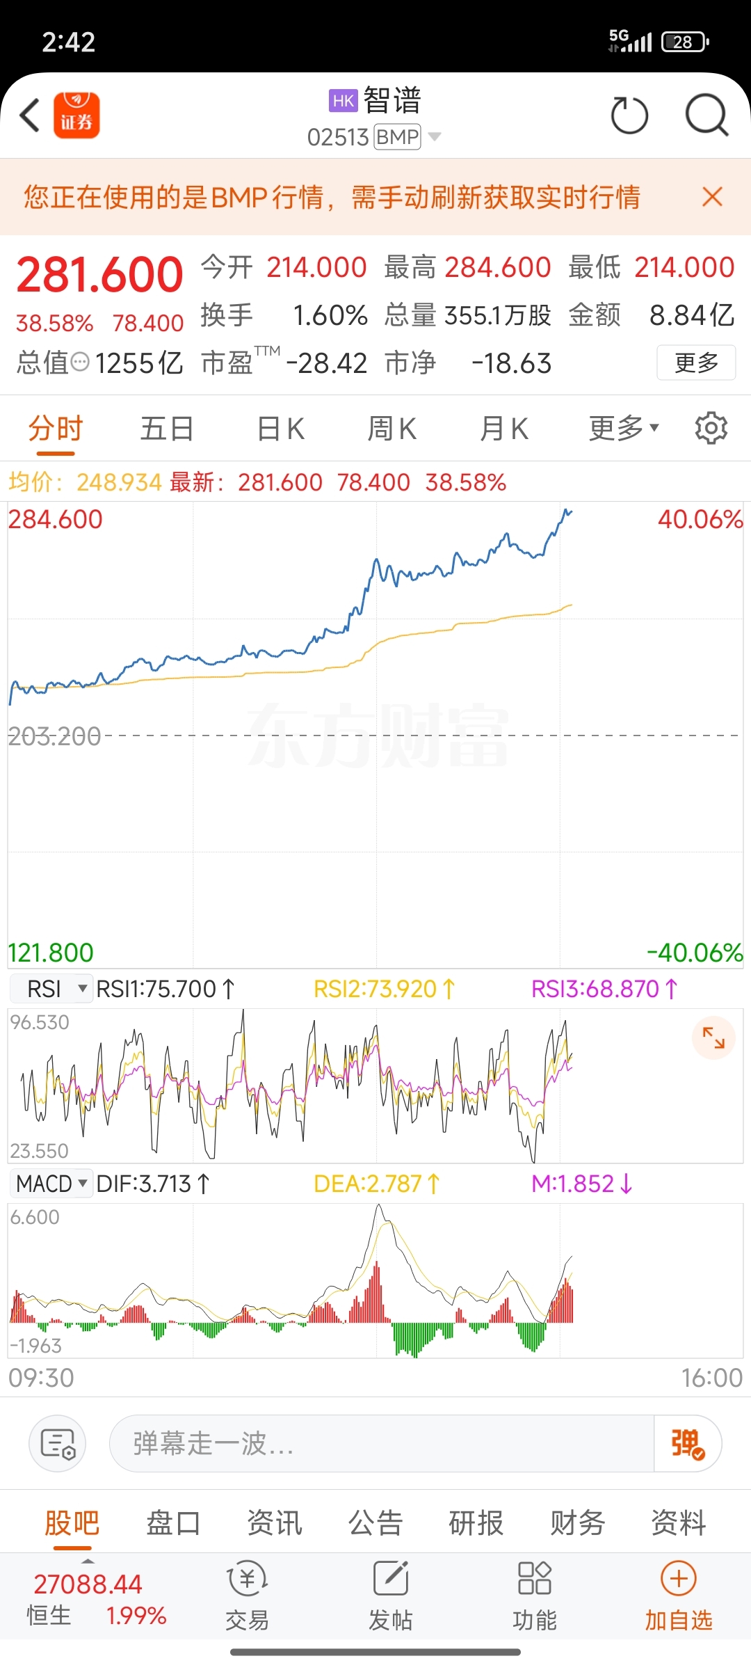Switch to 日K chart tab
Image resolution: width=751 pixels, height=1670 pixels.
(x=281, y=429)
